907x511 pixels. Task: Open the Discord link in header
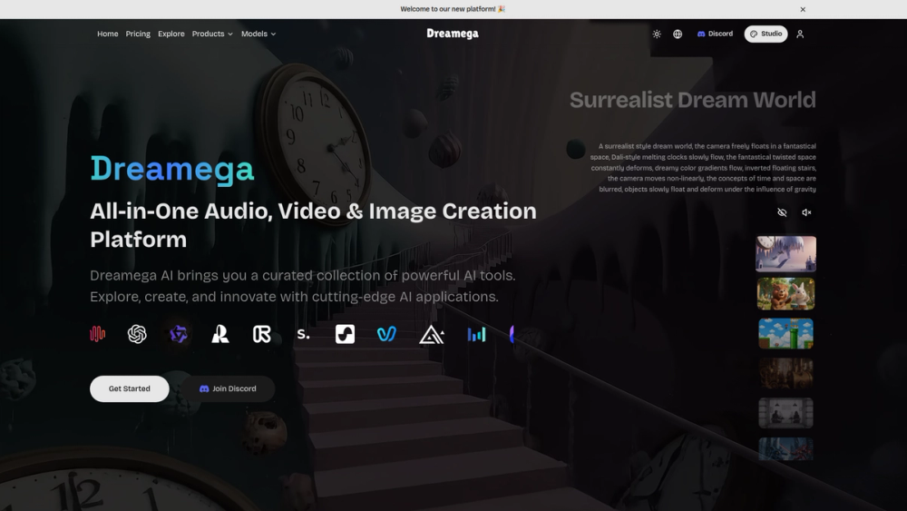coord(715,34)
